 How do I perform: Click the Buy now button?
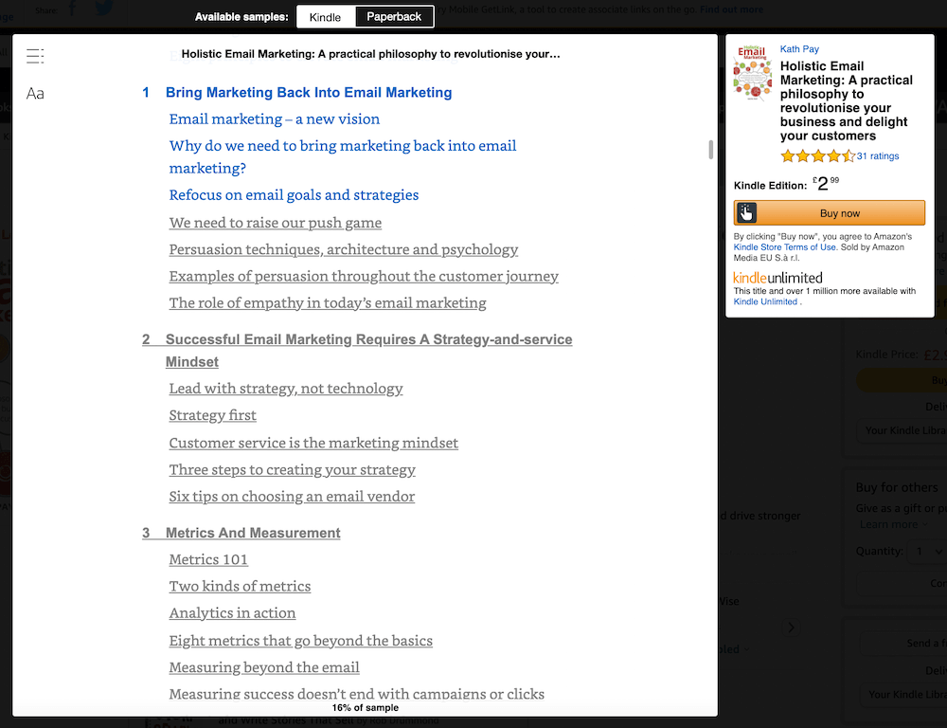tap(830, 213)
